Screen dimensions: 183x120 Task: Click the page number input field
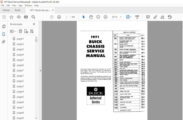coord(66,17)
